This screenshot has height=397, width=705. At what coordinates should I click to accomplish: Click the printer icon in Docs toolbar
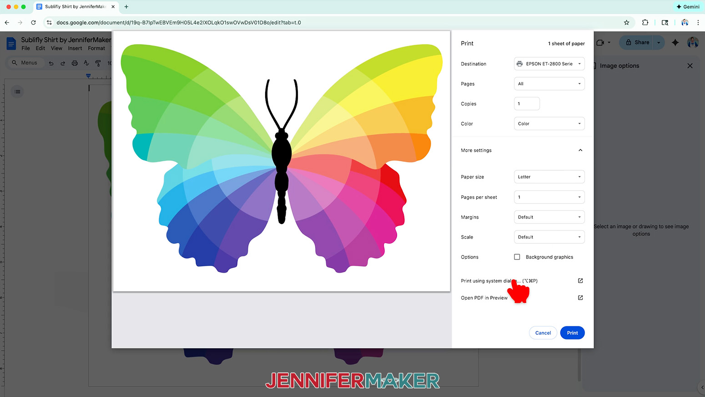point(75,63)
